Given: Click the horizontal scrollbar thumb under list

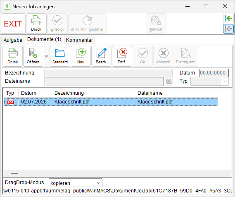Looking at the screenshot, I should coord(14,173).
